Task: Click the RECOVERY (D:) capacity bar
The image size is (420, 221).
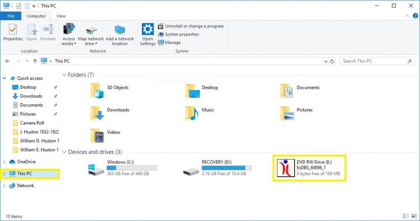Action: click(x=226, y=168)
